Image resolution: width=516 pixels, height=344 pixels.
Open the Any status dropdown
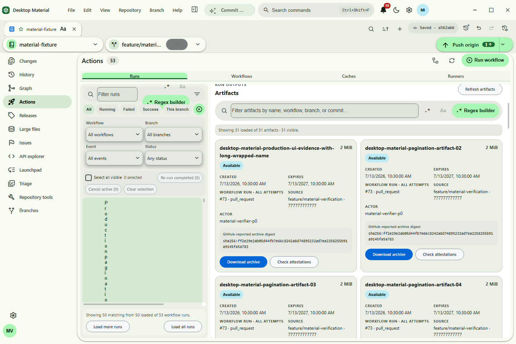tap(174, 158)
